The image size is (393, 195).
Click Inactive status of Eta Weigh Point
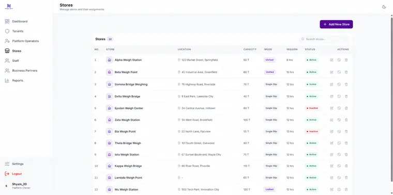[312, 132]
